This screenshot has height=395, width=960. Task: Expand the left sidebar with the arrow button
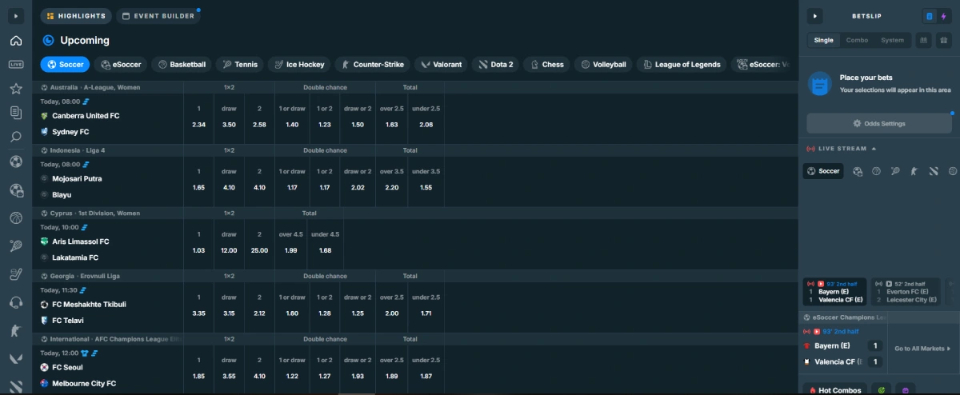(x=16, y=16)
